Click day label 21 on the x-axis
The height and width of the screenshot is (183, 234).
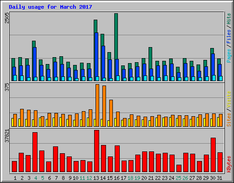(151, 178)
